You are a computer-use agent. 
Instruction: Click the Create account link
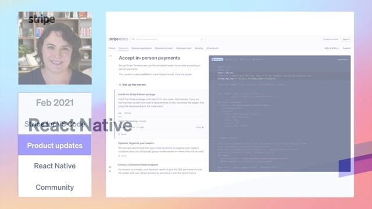331,39
